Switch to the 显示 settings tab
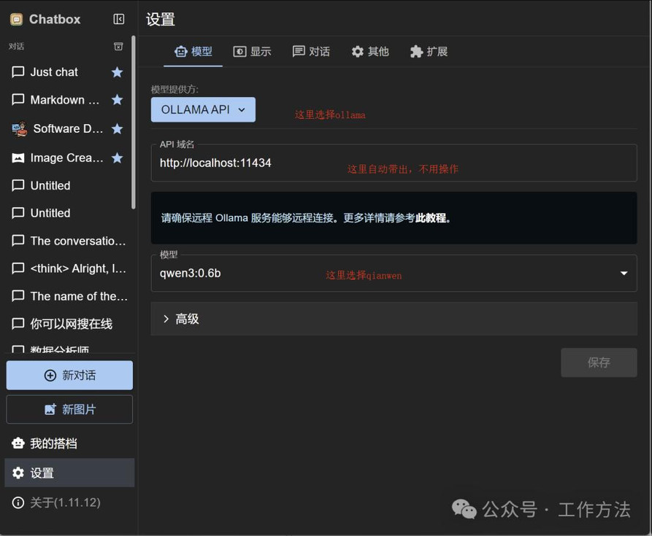 (252, 52)
